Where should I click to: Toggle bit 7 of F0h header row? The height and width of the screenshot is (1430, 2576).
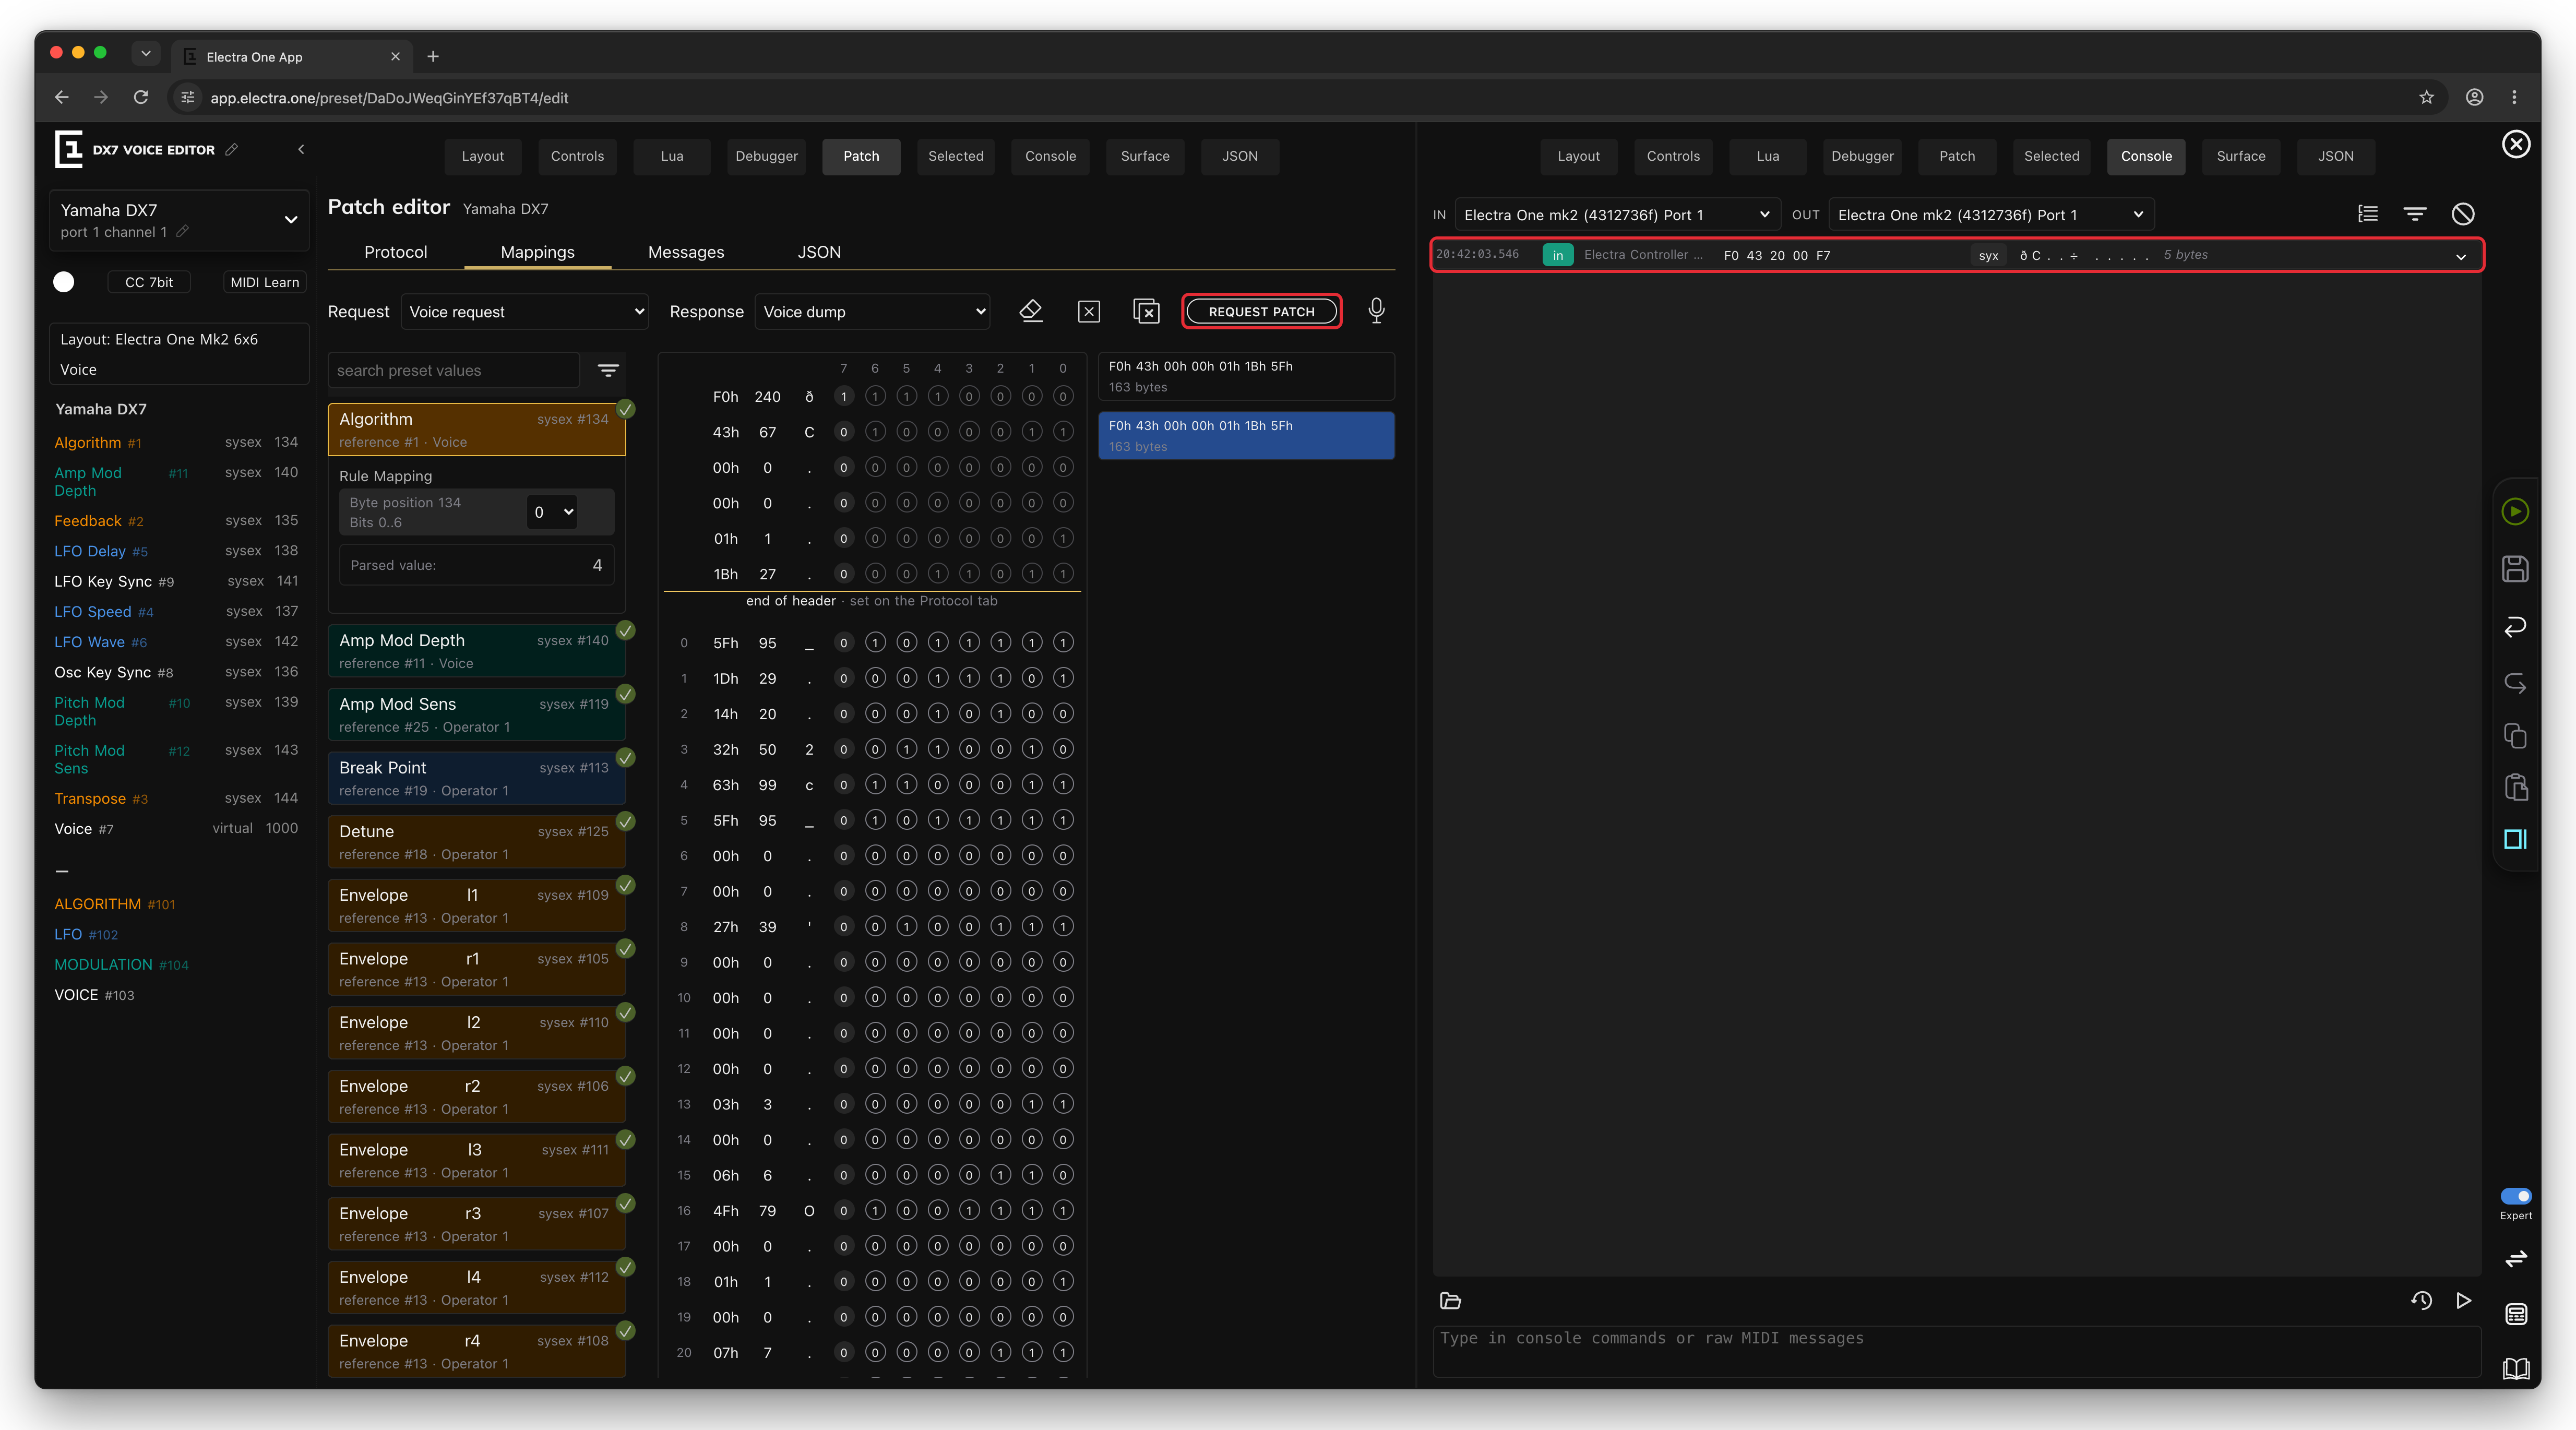pos(843,397)
